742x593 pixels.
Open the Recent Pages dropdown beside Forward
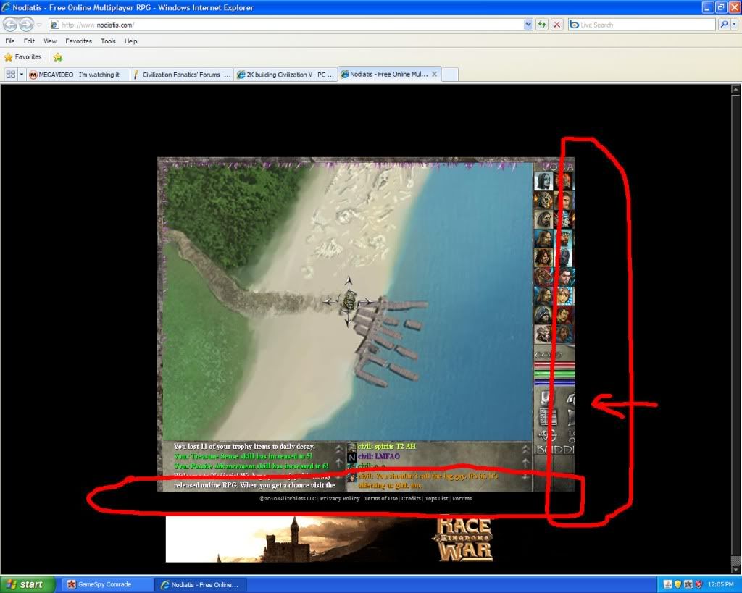[39, 25]
